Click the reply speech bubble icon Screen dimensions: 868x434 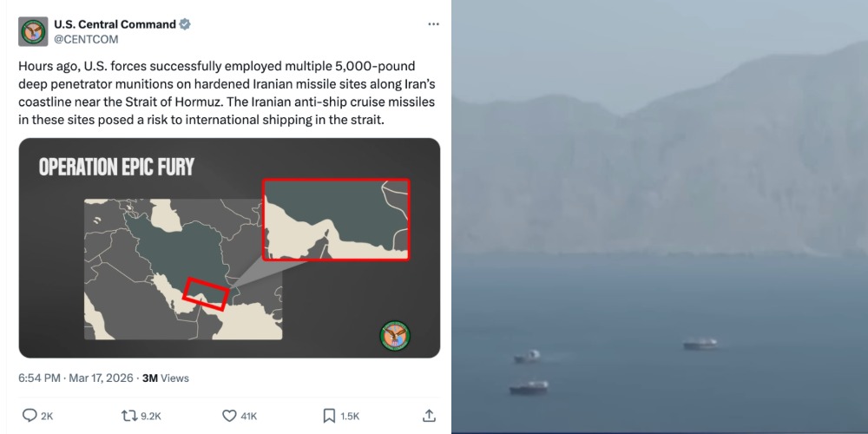(x=30, y=416)
